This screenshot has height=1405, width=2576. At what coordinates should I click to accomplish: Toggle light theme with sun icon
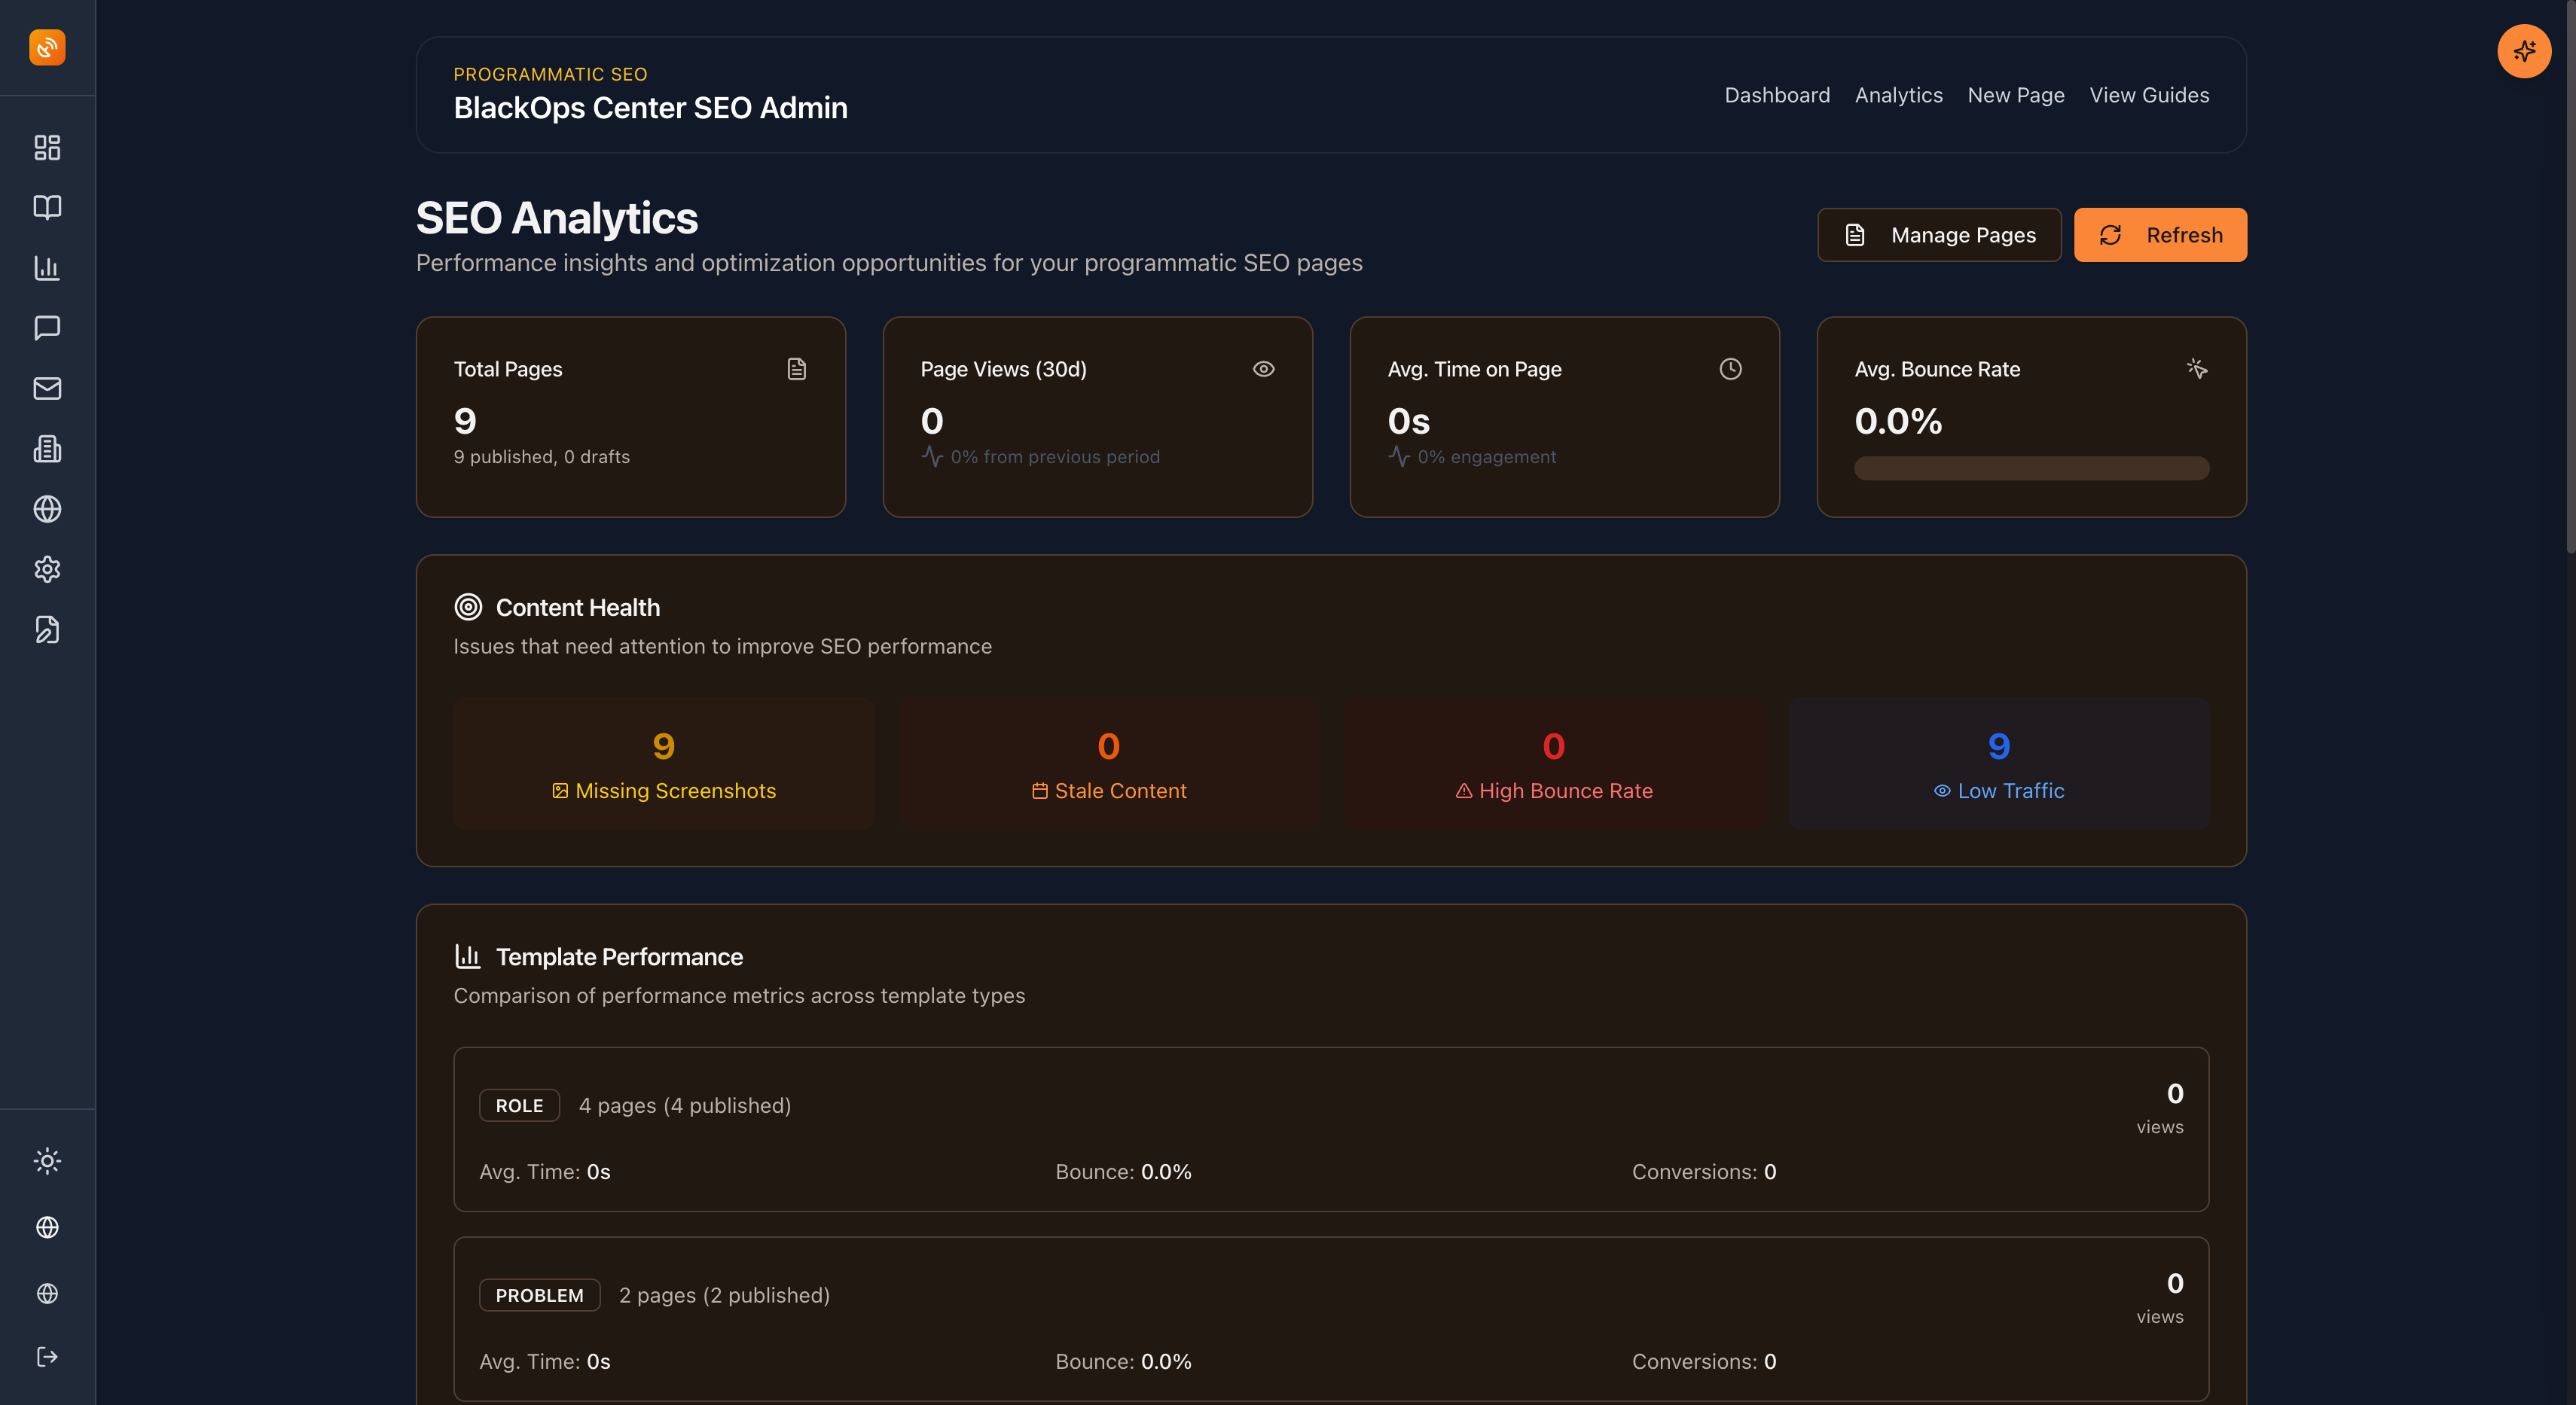pyautogui.click(x=47, y=1161)
